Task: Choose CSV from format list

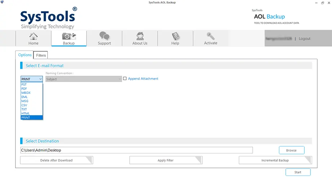Action: point(32,105)
